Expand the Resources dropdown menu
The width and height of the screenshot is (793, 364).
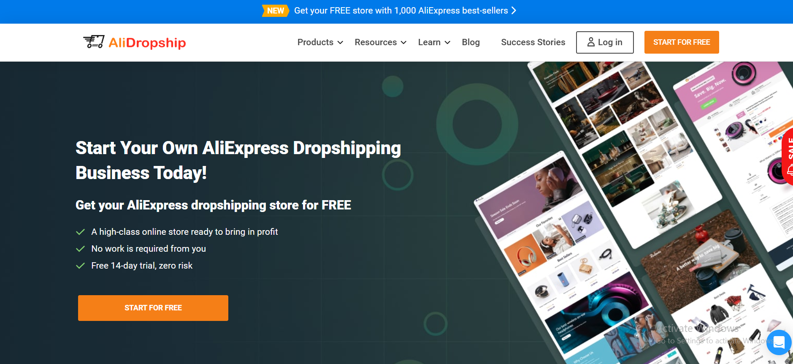pyautogui.click(x=381, y=42)
